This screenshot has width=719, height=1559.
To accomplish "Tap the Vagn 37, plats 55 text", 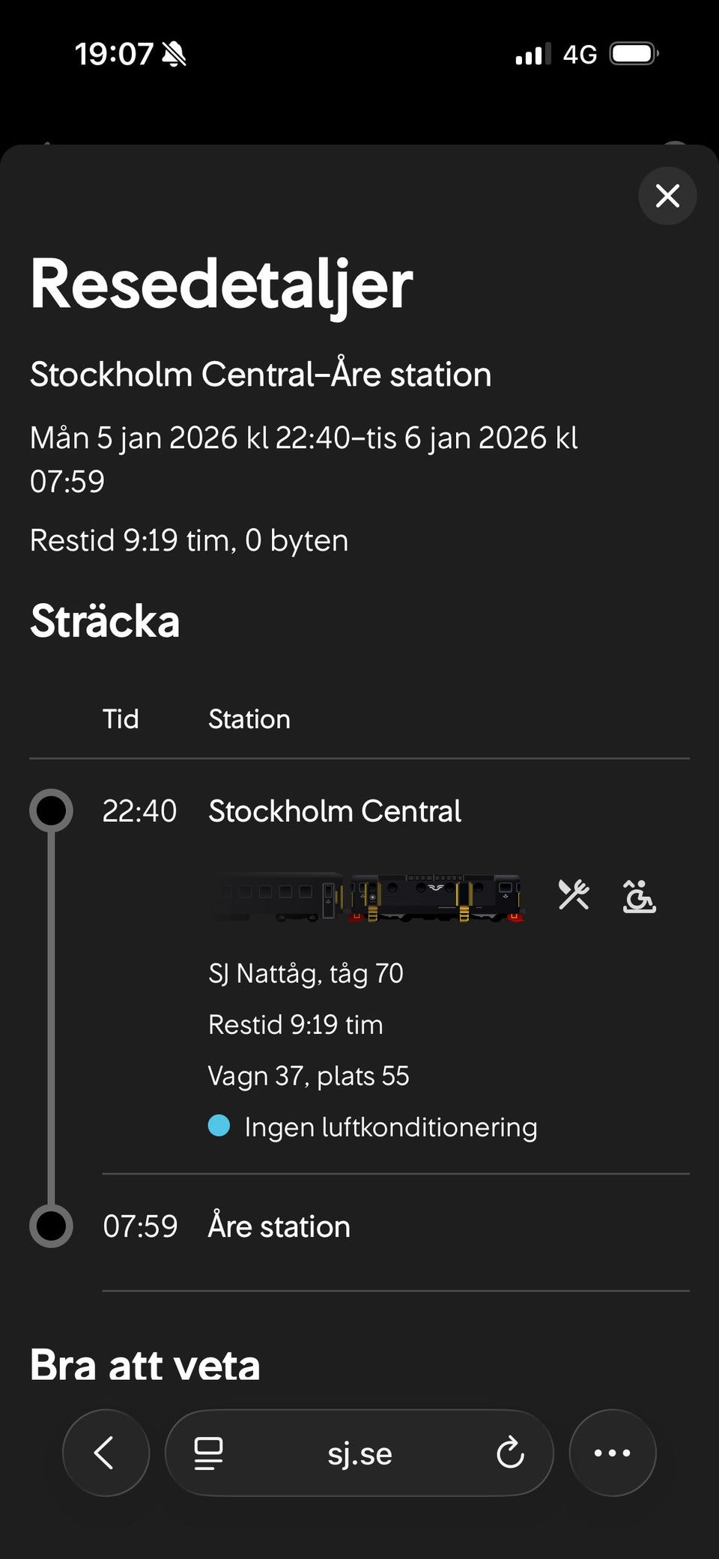I will tap(309, 1076).
